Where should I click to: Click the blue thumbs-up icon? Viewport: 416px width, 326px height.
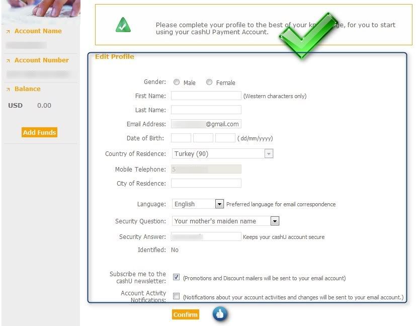[220, 314]
